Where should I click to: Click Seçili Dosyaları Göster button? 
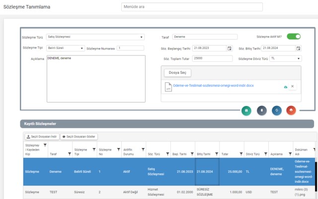(79, 137)
